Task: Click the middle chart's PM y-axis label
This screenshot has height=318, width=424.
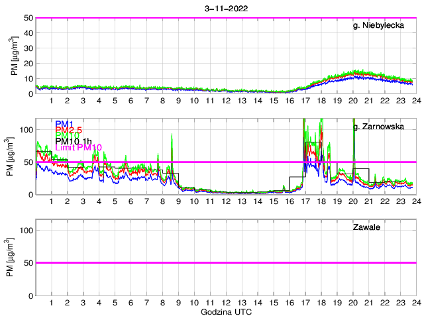Action: [15, 156]
